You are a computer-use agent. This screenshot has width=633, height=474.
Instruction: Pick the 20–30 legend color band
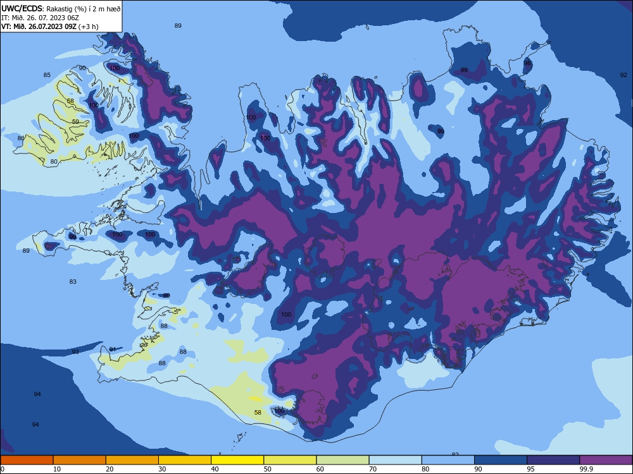[x=132, y=460]
